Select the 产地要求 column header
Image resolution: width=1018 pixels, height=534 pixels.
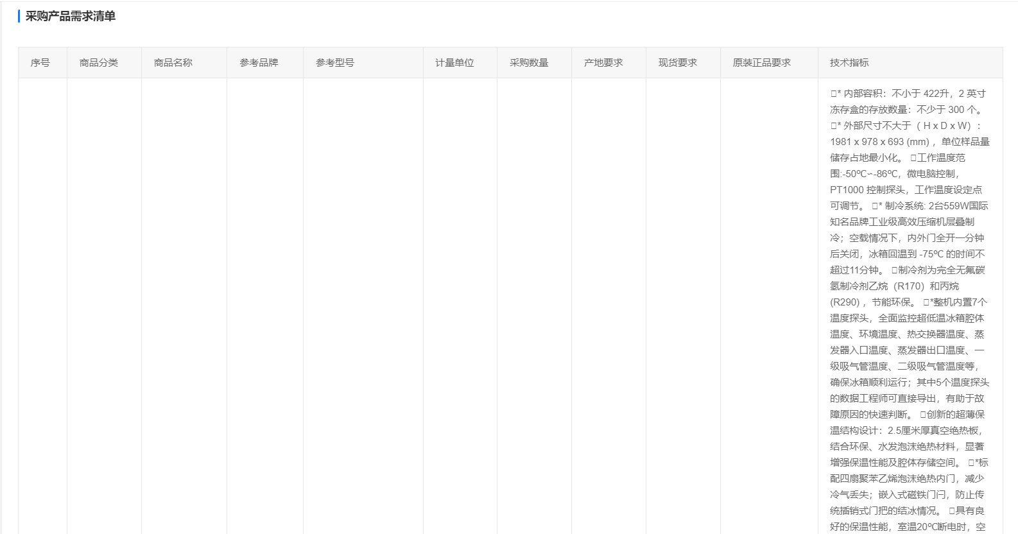pyautogui.click(x=603, y=62)
